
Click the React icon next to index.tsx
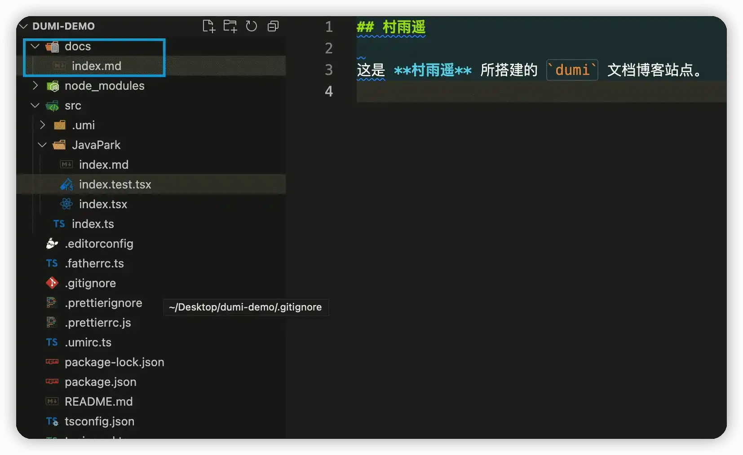tap(66, 204)
